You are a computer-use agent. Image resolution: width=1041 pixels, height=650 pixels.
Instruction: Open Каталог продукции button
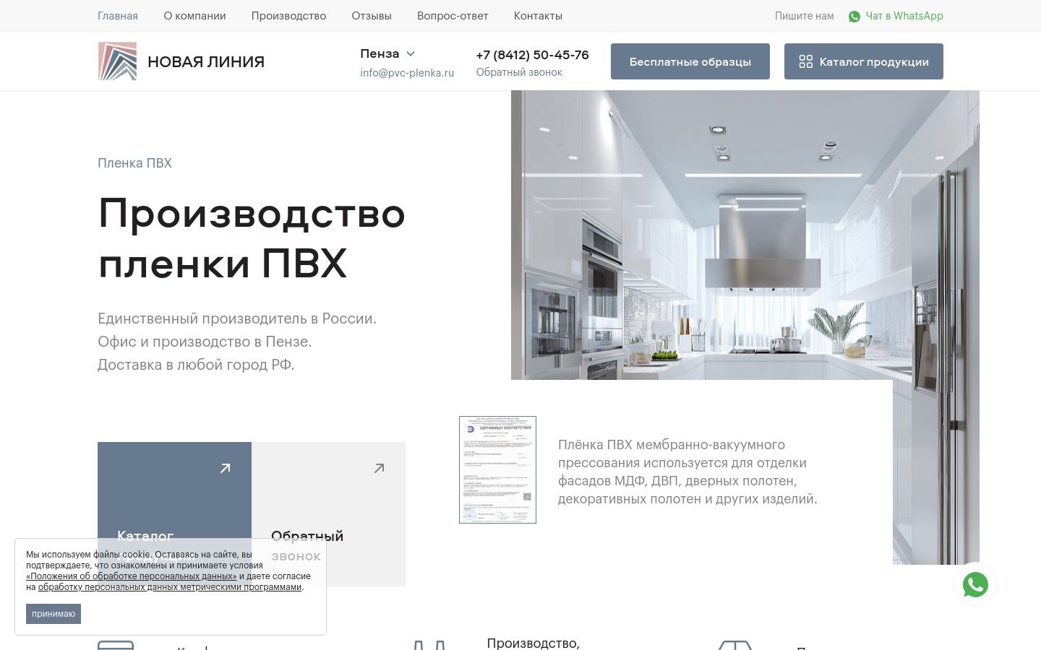pos(864,61)
